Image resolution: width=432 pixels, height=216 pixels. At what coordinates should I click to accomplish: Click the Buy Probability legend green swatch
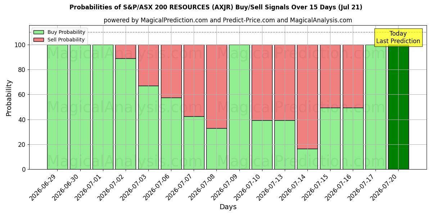(x=39, y=32)
